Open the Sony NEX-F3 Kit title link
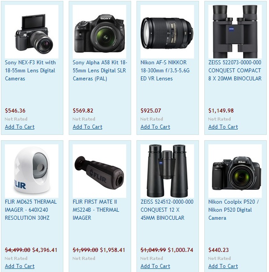The width and height of the screenshot is (269, 272). click(30, 71)
